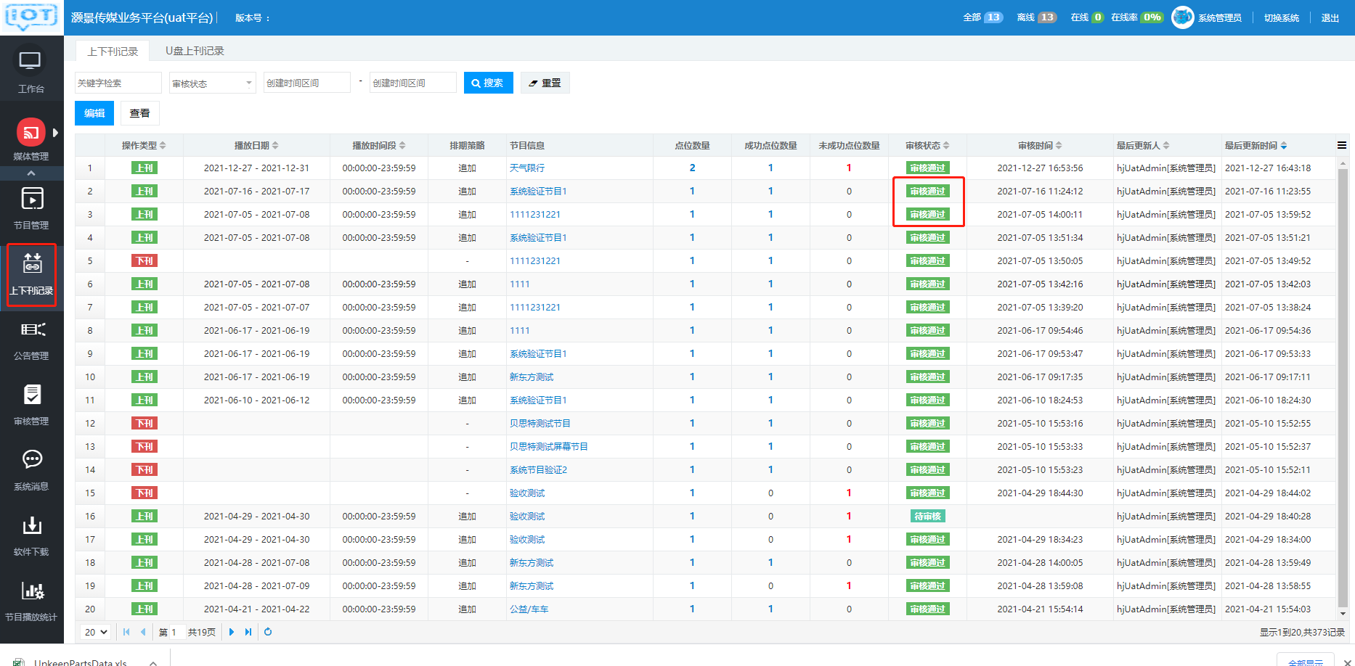The height and width of the screenshot is (666, 1355).
Task: Select the 上下刊记录 tab
Action: [113, 52]
